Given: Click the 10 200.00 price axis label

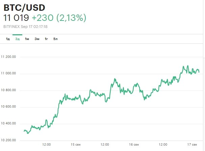Looking at the screenshot, I should (x=9, y=140).
